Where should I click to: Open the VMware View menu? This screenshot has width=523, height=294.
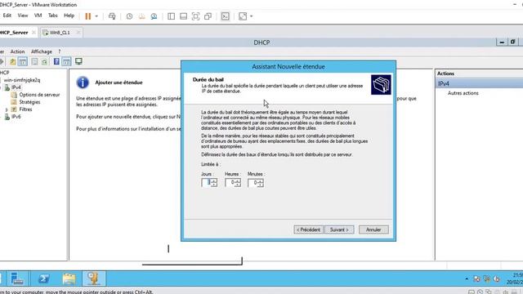(x=23, y=16)
